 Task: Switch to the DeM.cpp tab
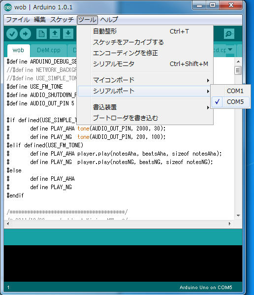coord(49,50)
